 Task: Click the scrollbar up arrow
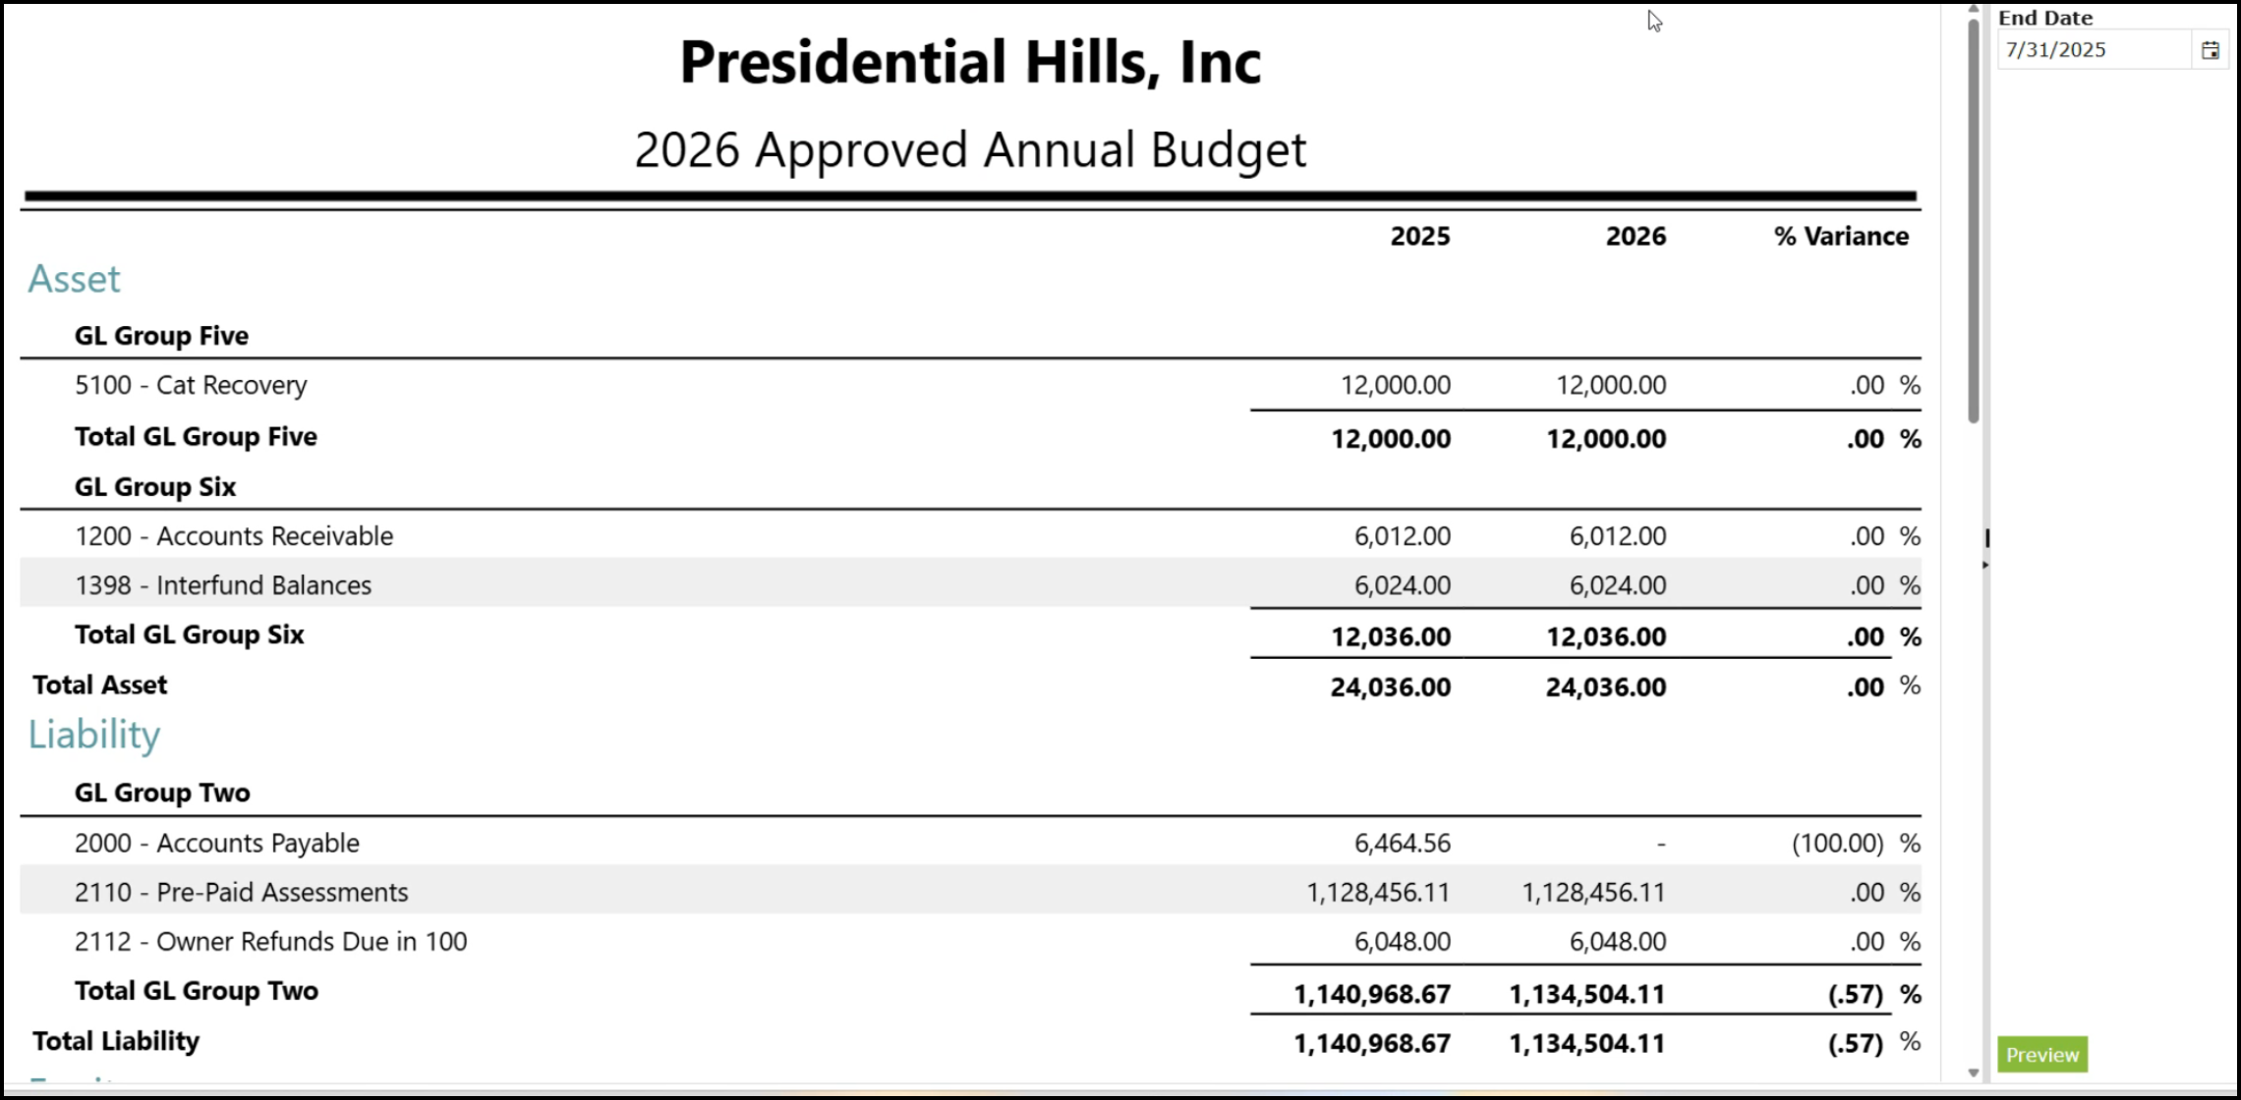point(1973,9)
